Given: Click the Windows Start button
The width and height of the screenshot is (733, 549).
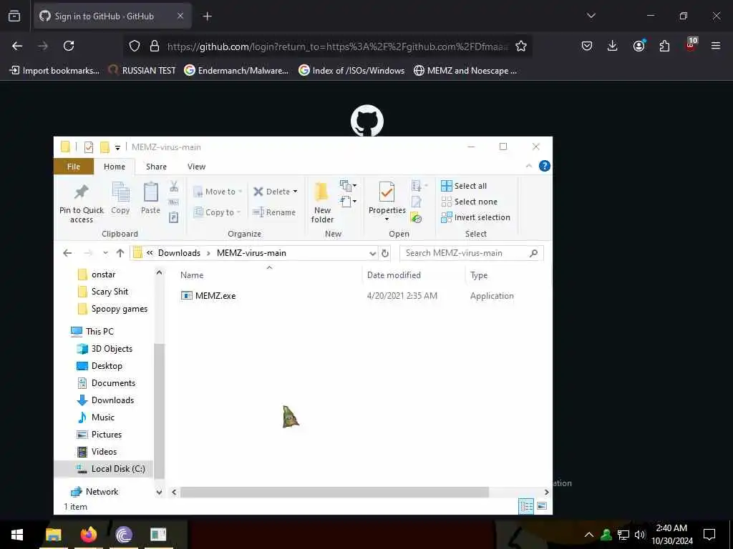Looking at the screenshot, I should 17,535.
